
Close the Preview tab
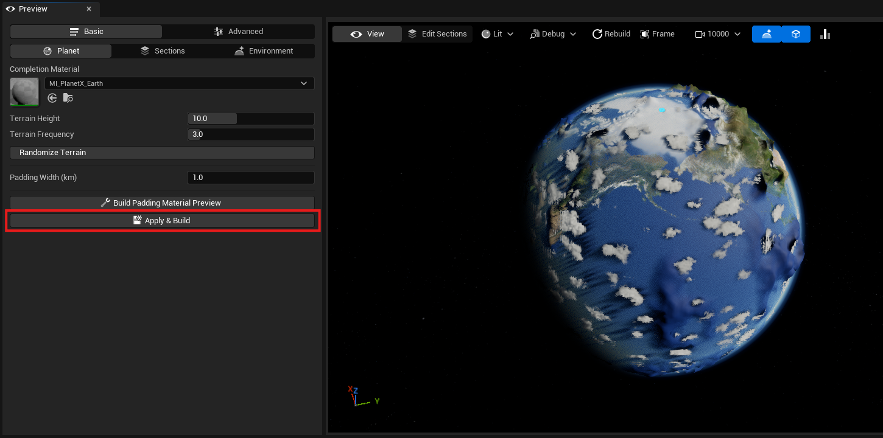[89, 9]
